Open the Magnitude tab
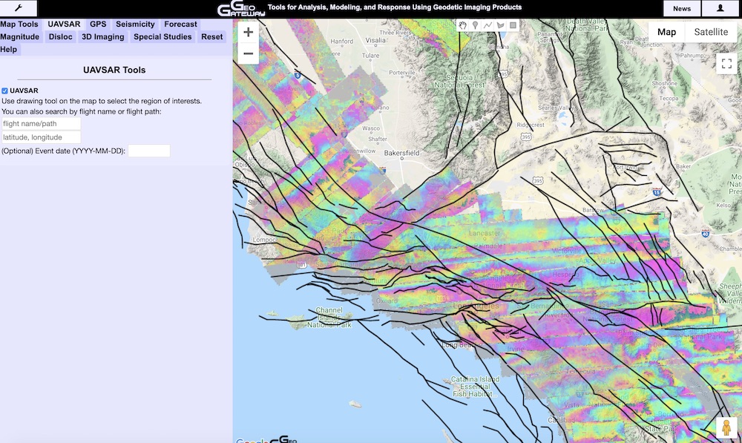742x443 pixels. [x=20, y=37]
